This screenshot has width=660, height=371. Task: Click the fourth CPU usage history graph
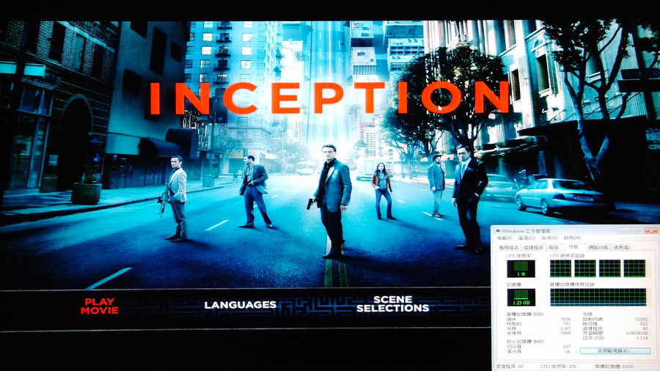tap(634, 268)
